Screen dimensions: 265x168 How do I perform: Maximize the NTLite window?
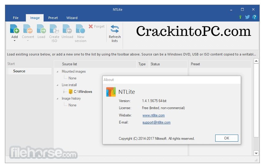click(x=242, y=10)
